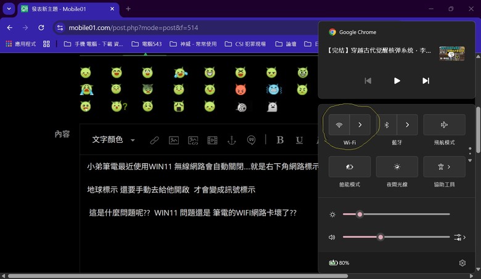Viewport: 481px width, 279px height.
Task: Insert the loudly crying emoji with streaming tears
Action: tap(86, 89)
